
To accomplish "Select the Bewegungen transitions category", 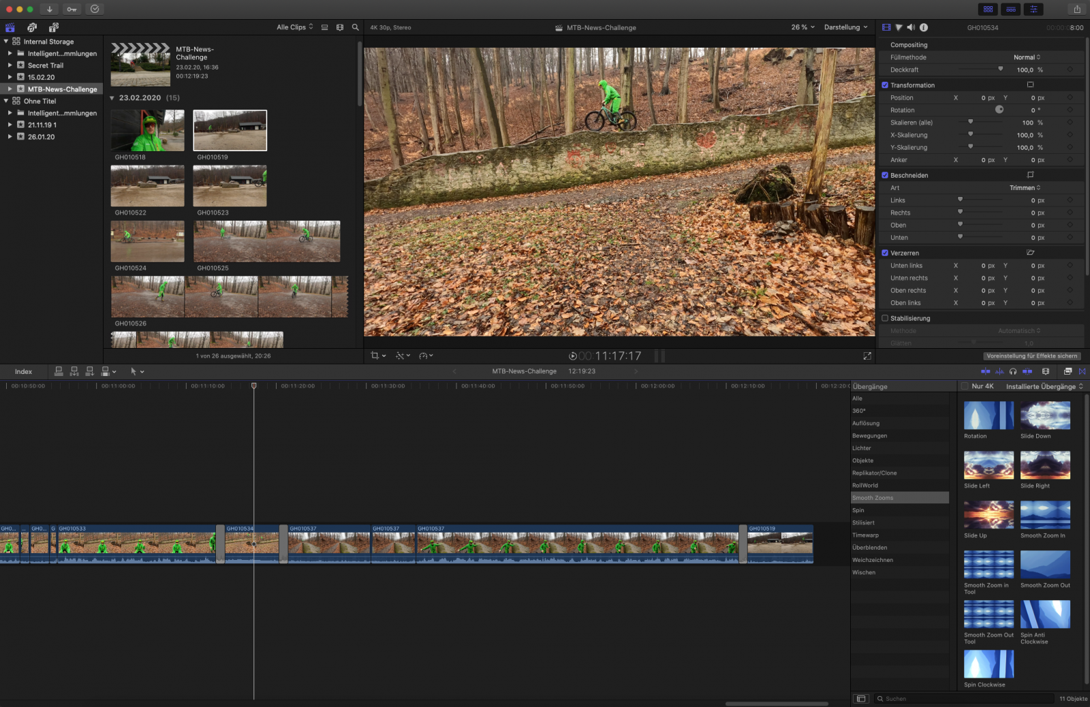I will [x=899, y=436].
